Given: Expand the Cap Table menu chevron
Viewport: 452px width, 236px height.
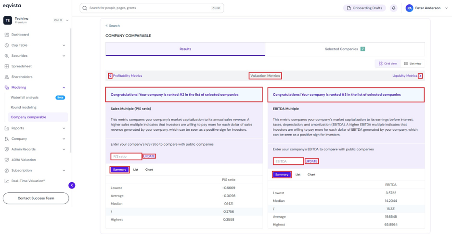Looking at the screenshot, I should tap(64, 45).
